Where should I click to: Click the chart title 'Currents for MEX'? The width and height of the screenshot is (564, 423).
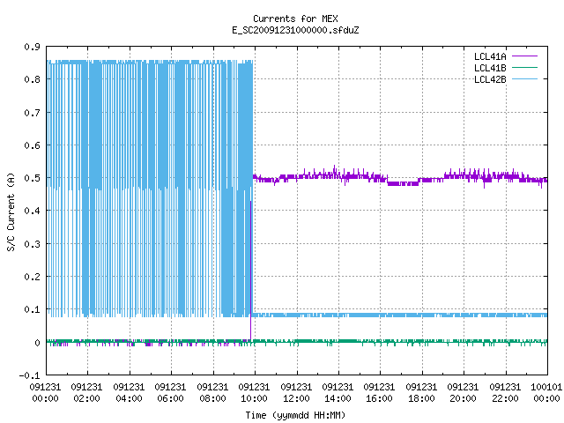(x=295, y=19)
